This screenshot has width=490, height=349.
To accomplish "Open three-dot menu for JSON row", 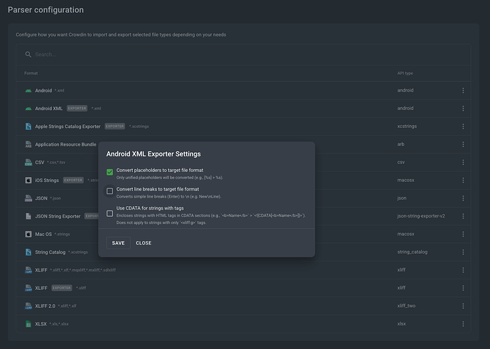I will [463, 198].
